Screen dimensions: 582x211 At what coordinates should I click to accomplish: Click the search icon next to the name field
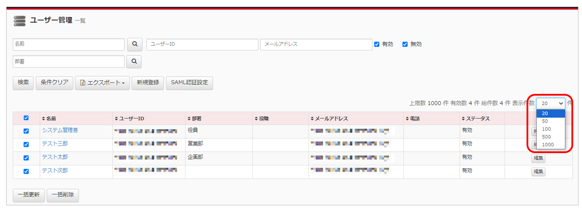click(x=135, y=44)
